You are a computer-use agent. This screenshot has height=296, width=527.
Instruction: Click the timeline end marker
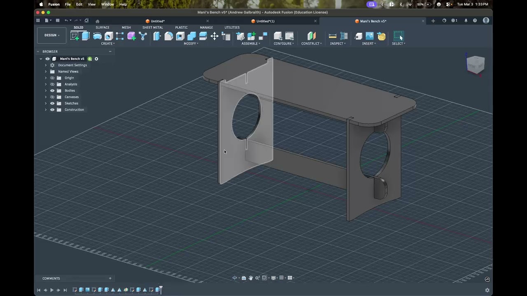(x=161, y=289)
